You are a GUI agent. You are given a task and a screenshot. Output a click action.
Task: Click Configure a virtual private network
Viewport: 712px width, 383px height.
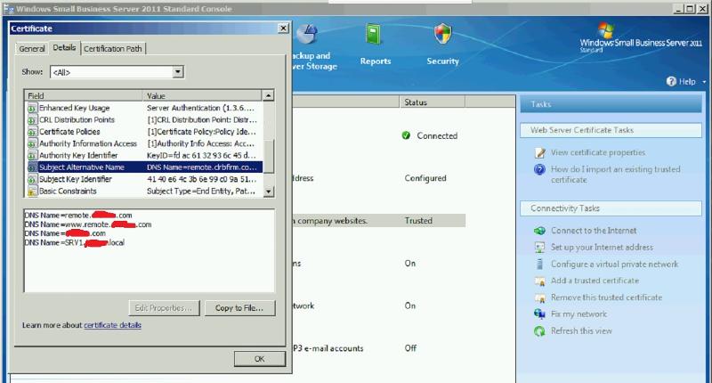point(614,264)
